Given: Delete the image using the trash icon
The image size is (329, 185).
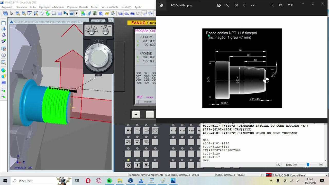Looking at the screenshot, I should tap(236, 5).
